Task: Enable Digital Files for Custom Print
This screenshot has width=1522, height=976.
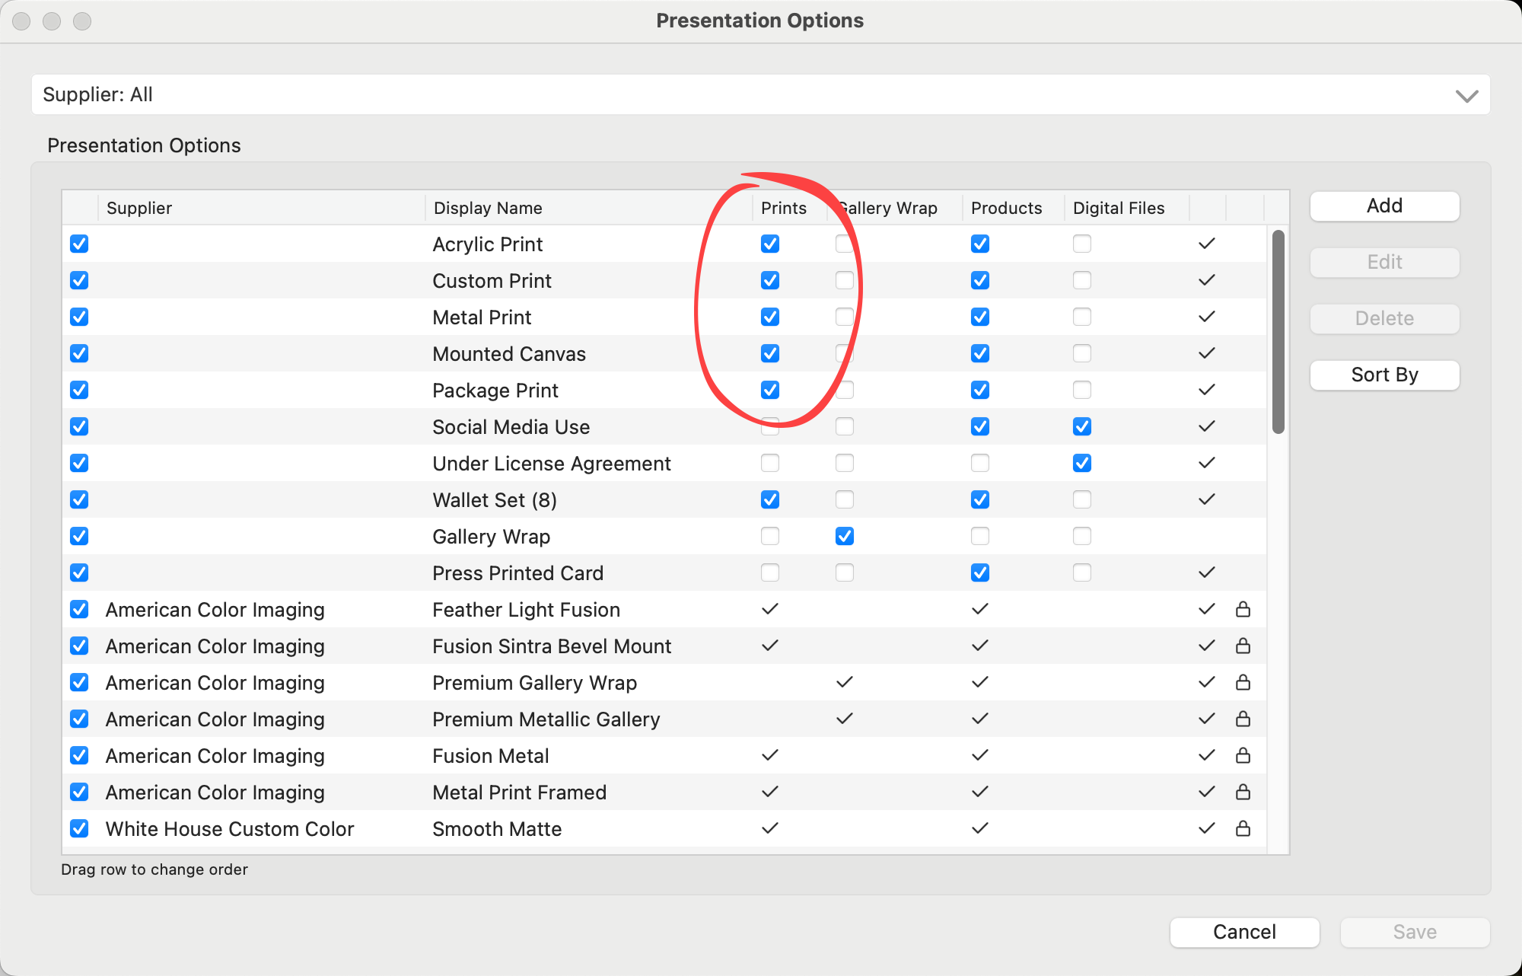Action: tap(1081, 280)
